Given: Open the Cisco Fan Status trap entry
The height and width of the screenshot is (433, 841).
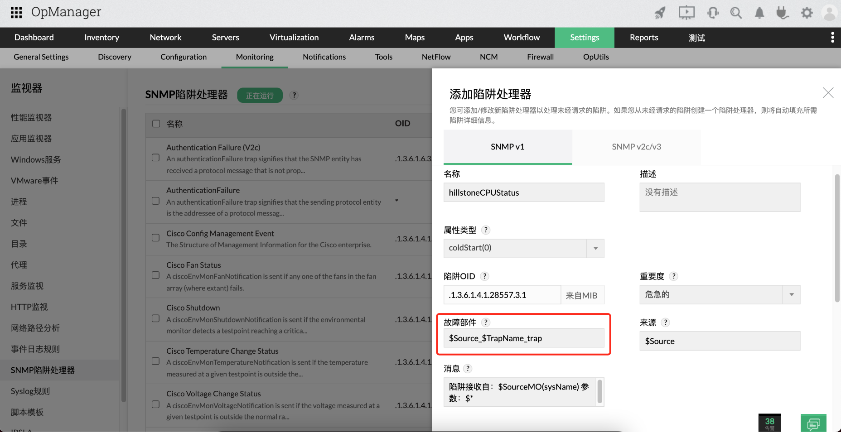Looking at the screenshot, I should 193,265.
